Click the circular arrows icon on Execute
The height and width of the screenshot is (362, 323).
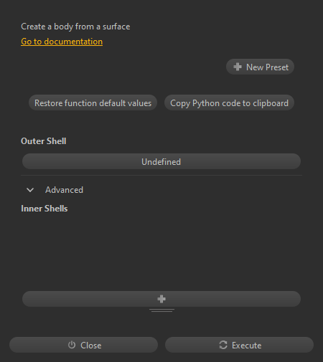223,345
